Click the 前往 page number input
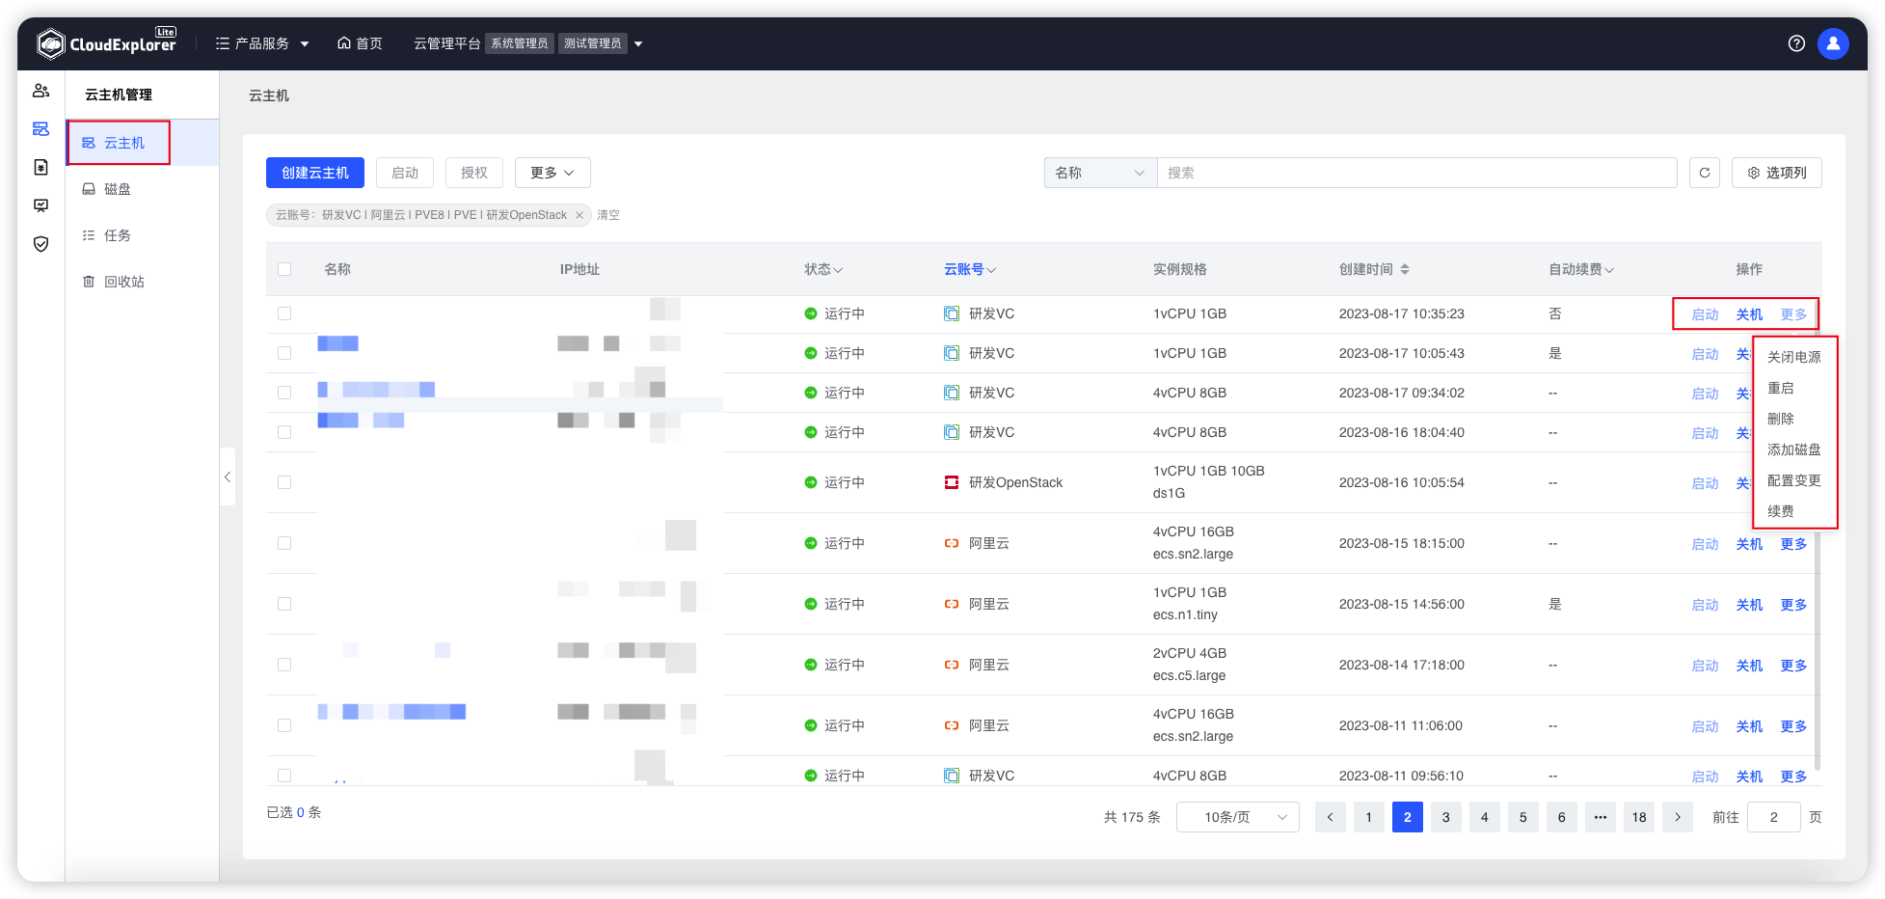1885x899 pixels. (x=1774, y=817)
